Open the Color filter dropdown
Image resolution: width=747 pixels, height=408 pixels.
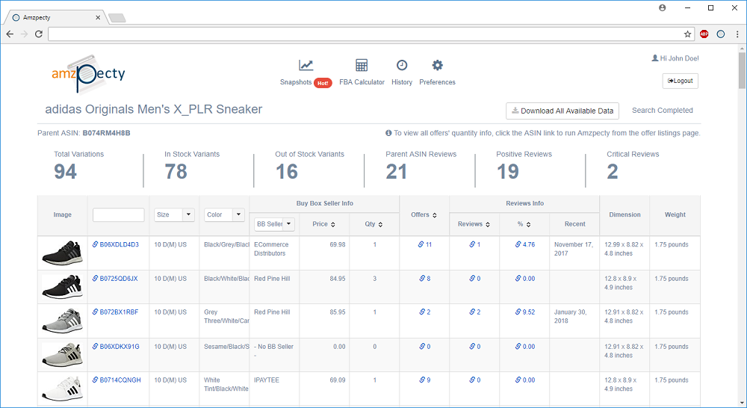(224, 214)
